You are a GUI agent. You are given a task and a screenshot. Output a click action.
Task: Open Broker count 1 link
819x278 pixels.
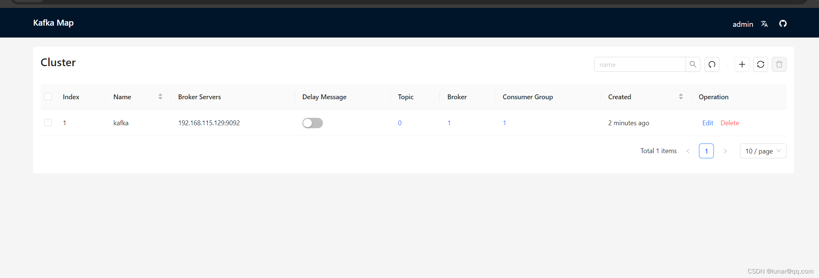449,123
